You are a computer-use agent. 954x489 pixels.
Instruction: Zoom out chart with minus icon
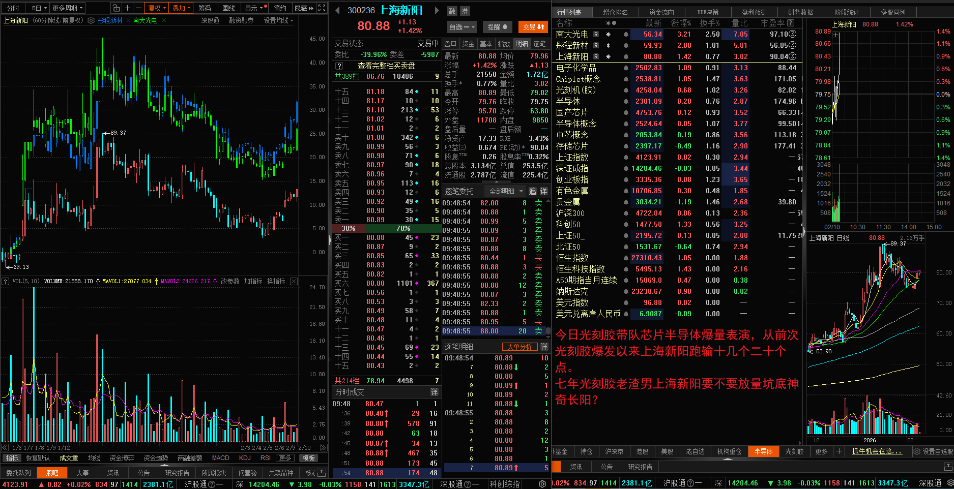[138, 8]
